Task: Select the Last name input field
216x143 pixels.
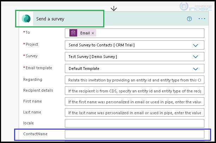Action: coord(134,113)
